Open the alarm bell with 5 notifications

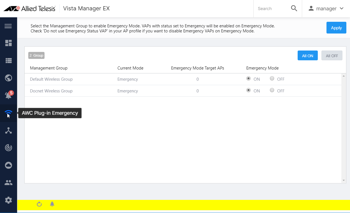pyautogui.click(x=8, y=95)
